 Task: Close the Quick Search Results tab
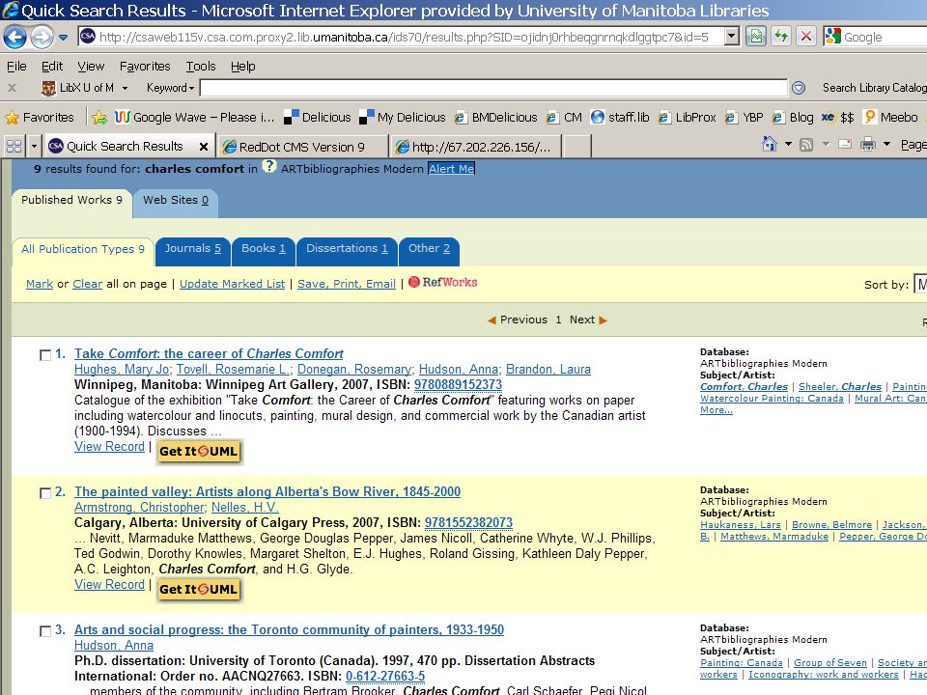click(x=204, y=147)
